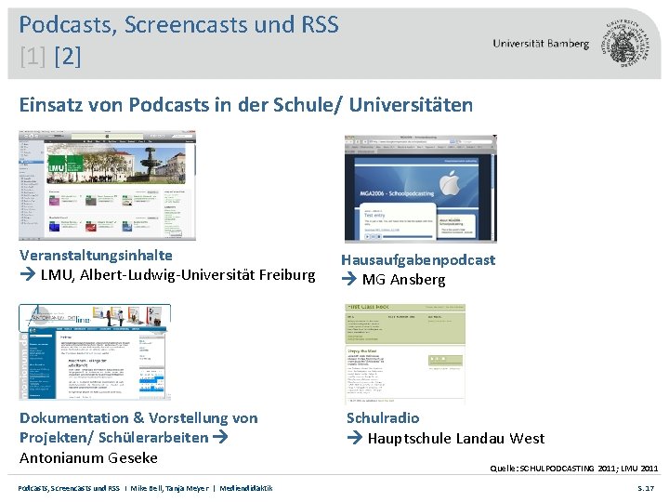
Task: Open the MGA2006 Schoolpodcasting screenshot thumbnail
Action: tap(421, 189)
